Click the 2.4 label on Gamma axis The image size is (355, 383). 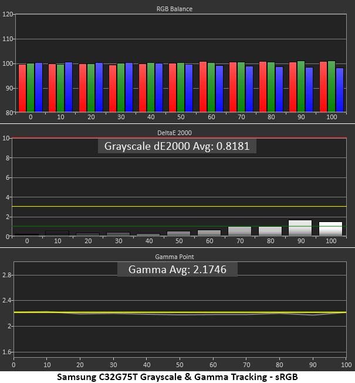pyautogui.click(x=6, y=300)
